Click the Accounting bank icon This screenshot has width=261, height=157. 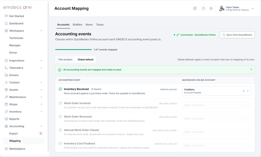click(x=6, y=126)
